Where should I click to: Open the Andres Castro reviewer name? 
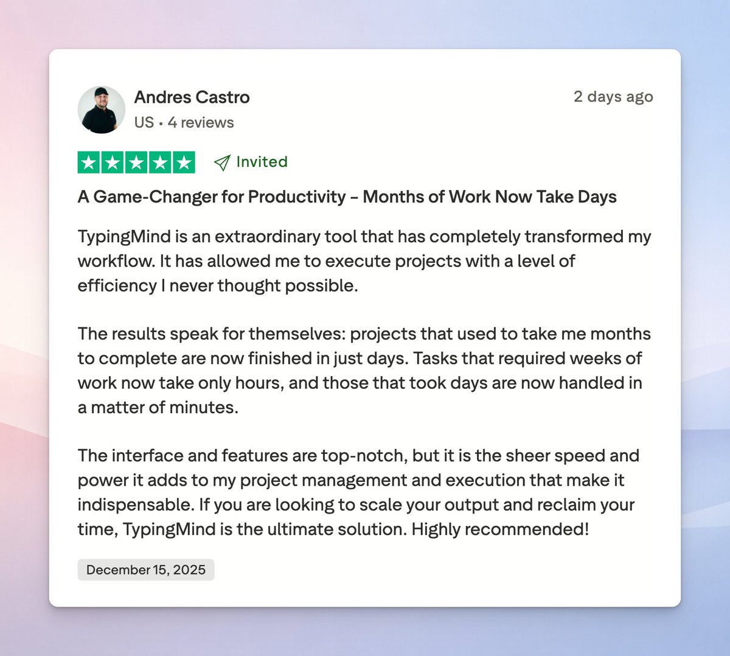coord(192,97)
